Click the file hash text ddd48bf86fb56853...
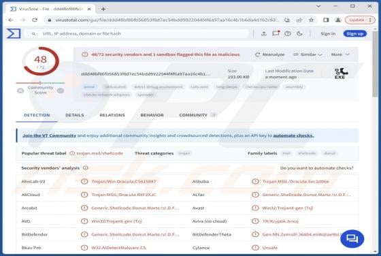Viewport: 381px width, 256px height. click(x=146, y=74)
